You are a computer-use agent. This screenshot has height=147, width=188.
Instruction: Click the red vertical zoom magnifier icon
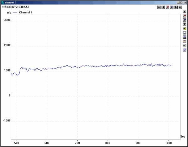[185, 16]
